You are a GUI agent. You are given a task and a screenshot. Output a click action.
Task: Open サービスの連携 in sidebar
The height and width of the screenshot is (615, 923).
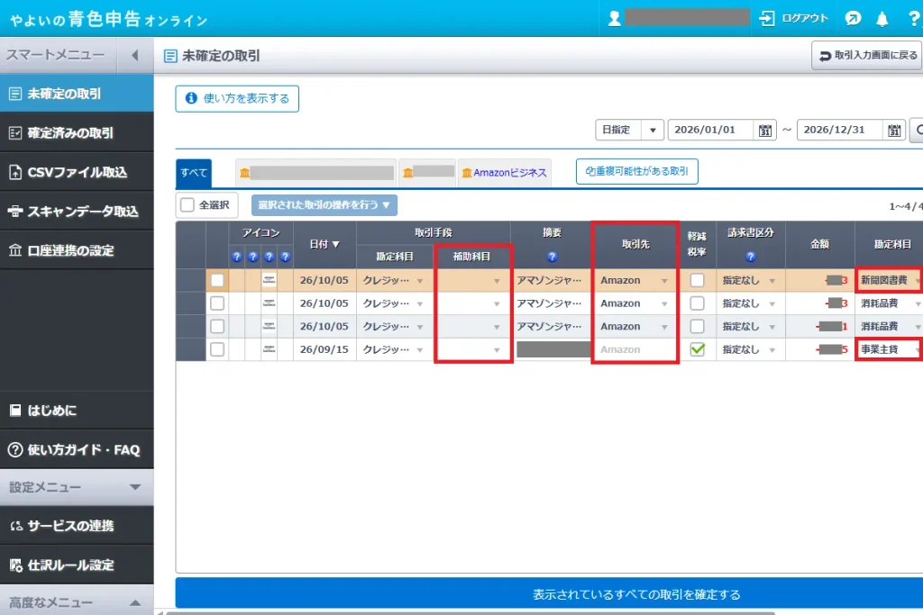click(x=77, y=526)
